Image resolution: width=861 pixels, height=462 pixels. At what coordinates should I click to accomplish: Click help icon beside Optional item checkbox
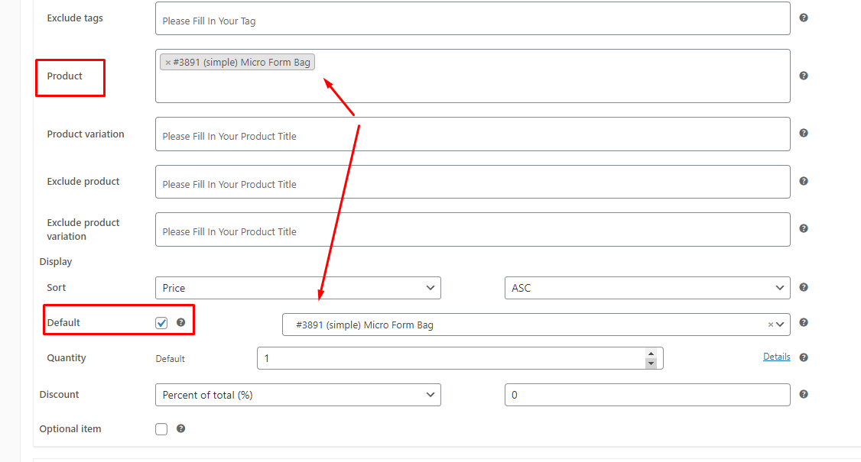pyautogui.click(x=180, y=428)
